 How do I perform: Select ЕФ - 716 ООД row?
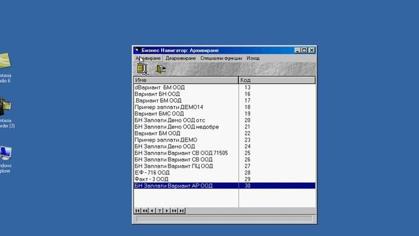point(225,172)
